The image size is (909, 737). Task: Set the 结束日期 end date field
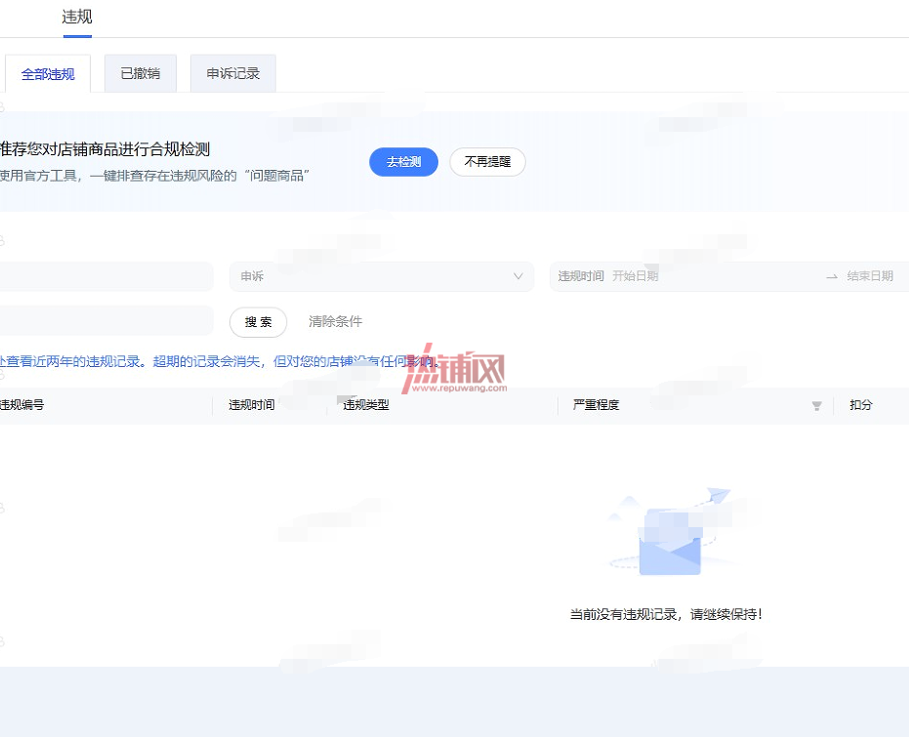(870, 276)
